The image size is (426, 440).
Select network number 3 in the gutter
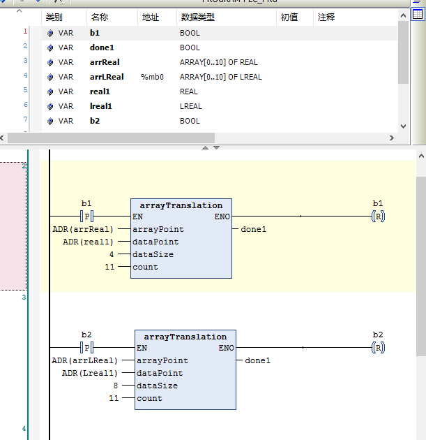click(x=24, y=297)
